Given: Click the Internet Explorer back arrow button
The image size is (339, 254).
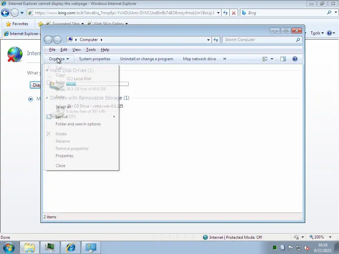Looking at the screenshot, I should 5,13.
